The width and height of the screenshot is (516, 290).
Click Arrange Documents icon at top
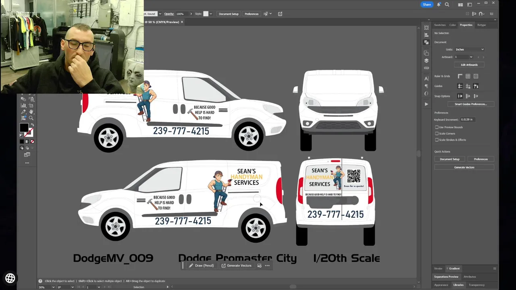click(460, 5)
